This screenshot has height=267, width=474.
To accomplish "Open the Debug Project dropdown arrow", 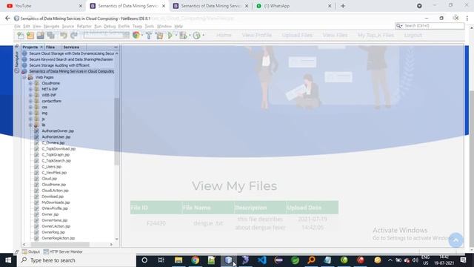I will point(190,36).
